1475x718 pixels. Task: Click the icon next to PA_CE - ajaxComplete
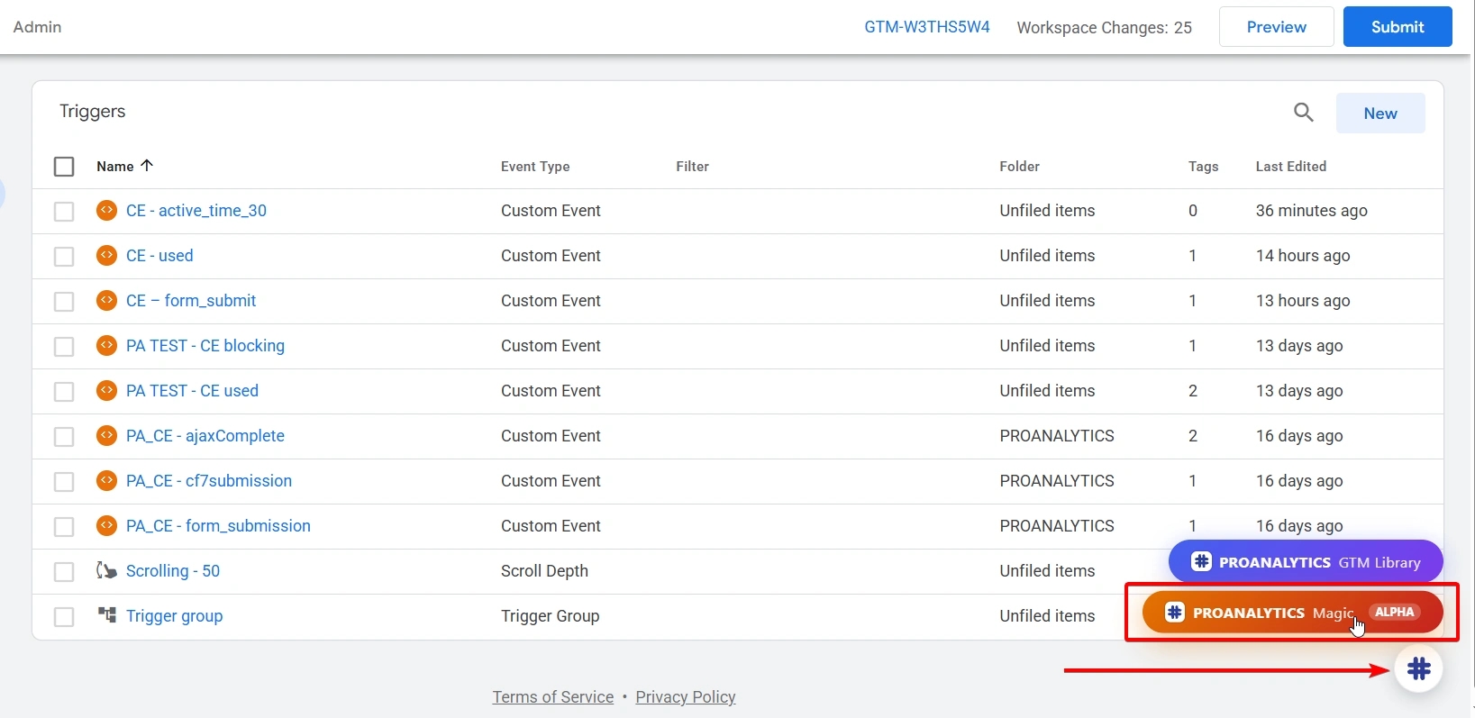tap(106, 436)
